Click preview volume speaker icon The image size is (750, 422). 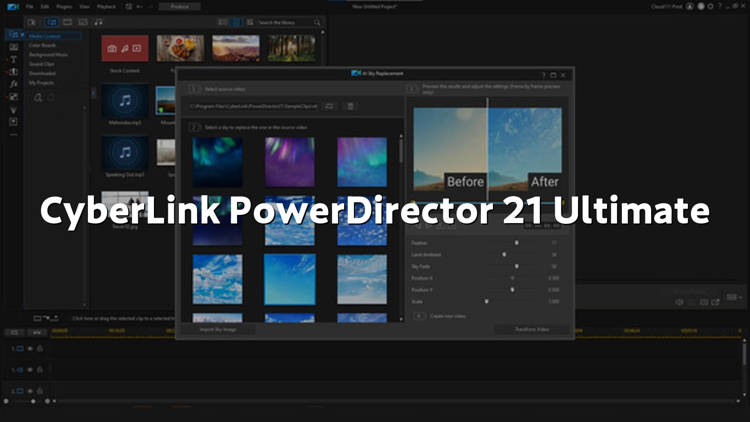pos(679,302)
